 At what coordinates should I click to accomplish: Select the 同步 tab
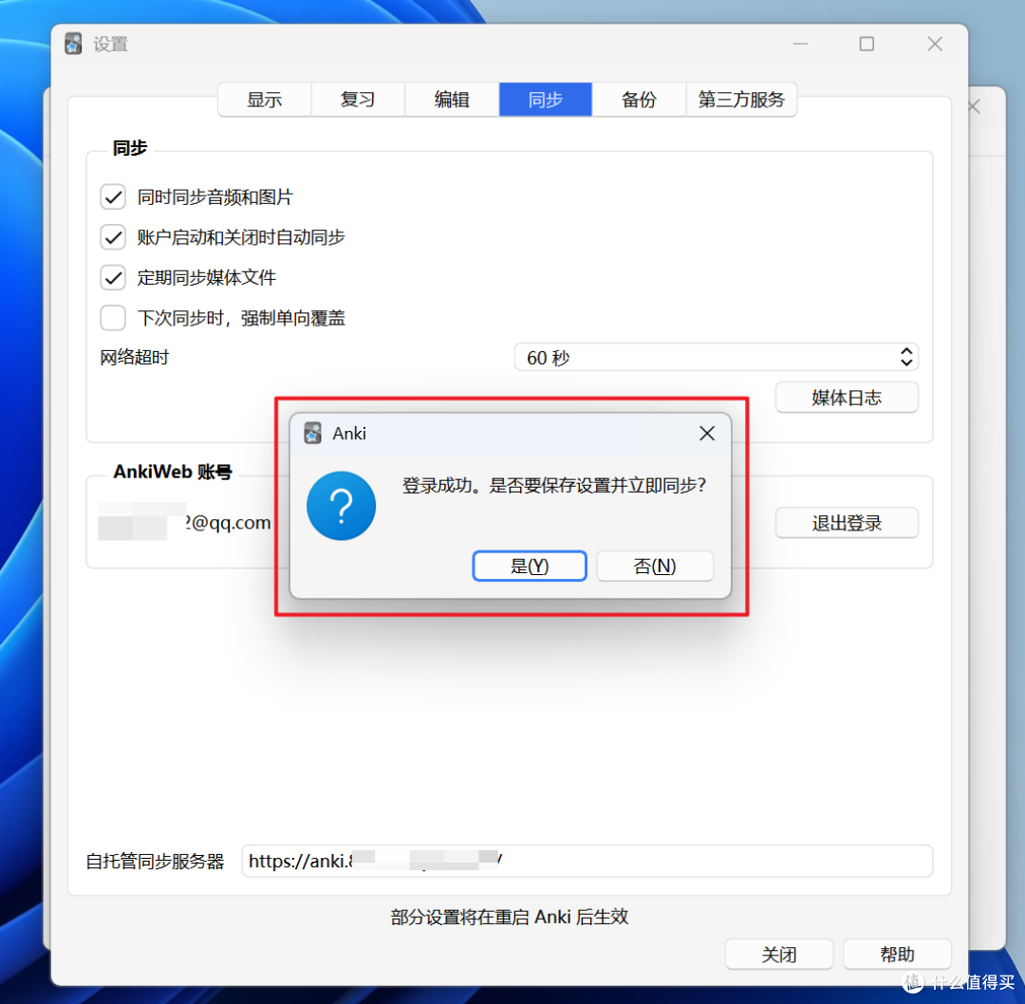[x=545, y=100]
